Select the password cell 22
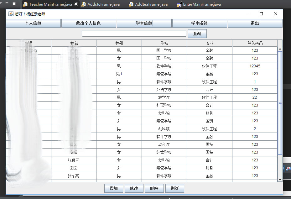 (x=255, y=97)
